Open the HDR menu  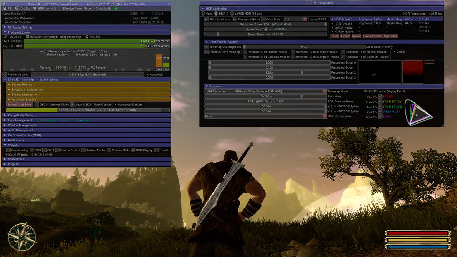(39, 8)
